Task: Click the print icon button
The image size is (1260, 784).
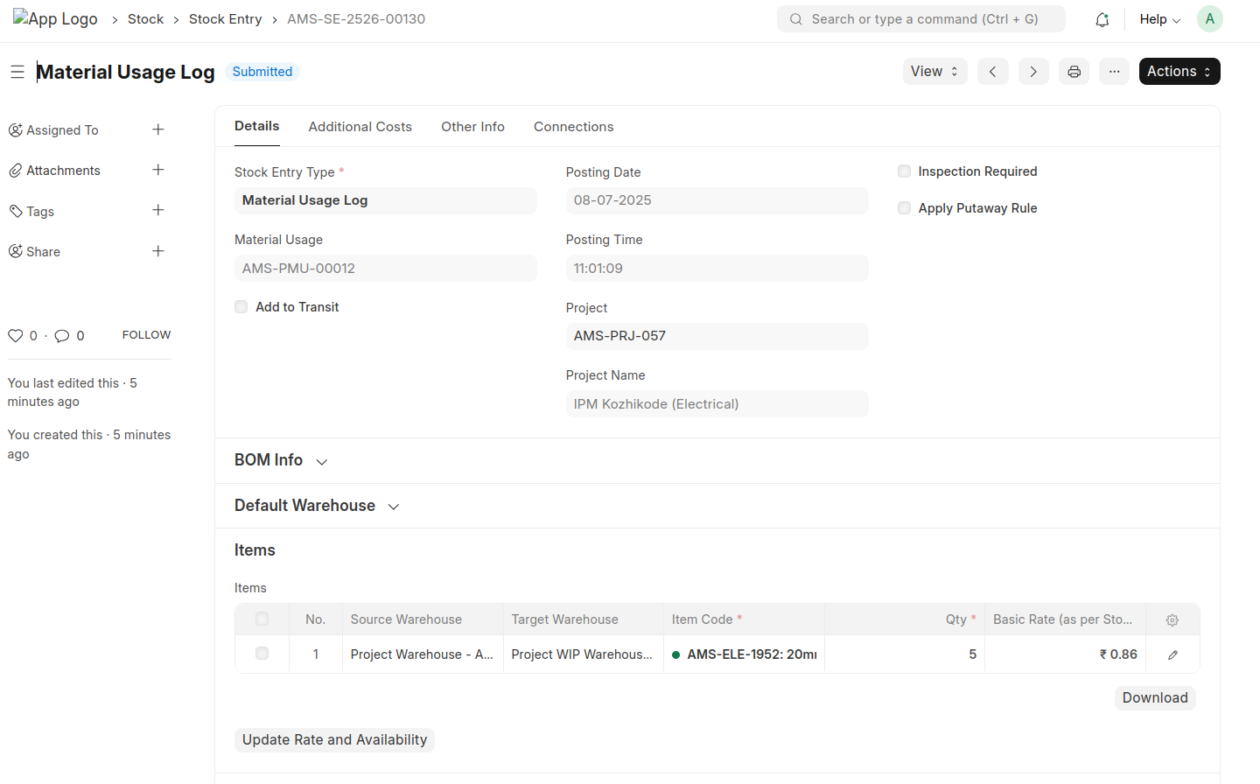Action: point(1074,72)
